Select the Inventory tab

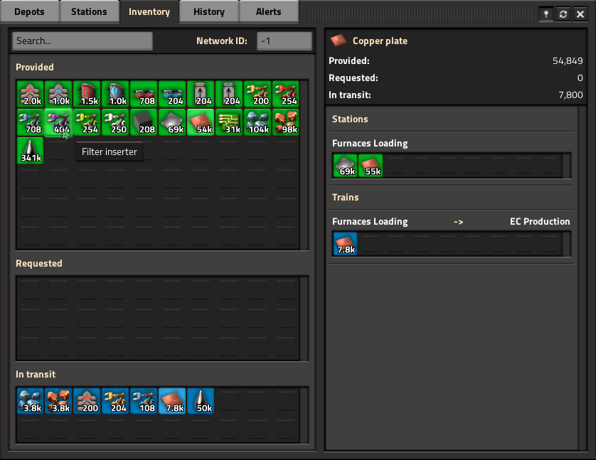[149, 12]
